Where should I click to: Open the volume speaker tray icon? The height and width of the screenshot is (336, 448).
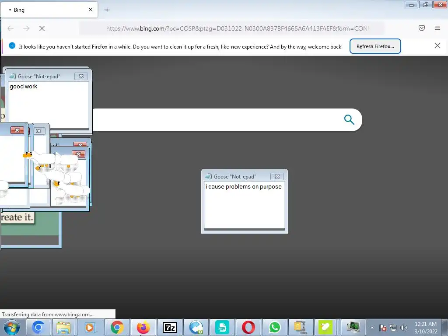(403, 328)
